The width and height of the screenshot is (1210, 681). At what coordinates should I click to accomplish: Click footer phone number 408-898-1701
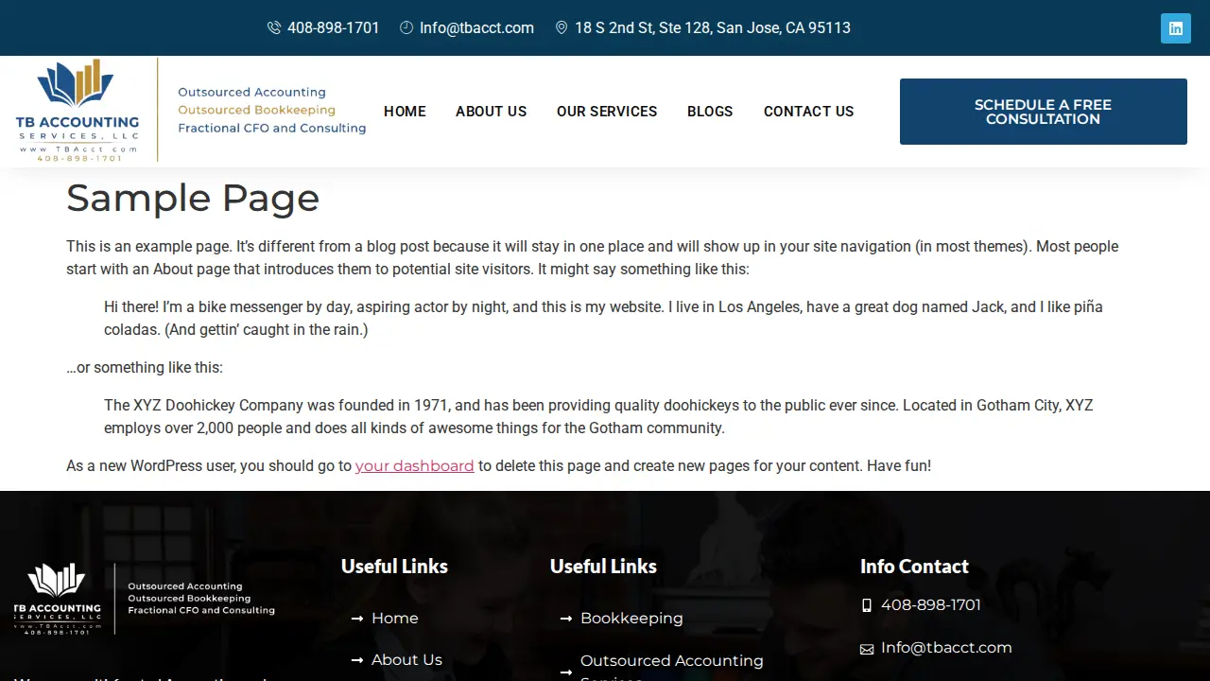[x=931, y=605]
